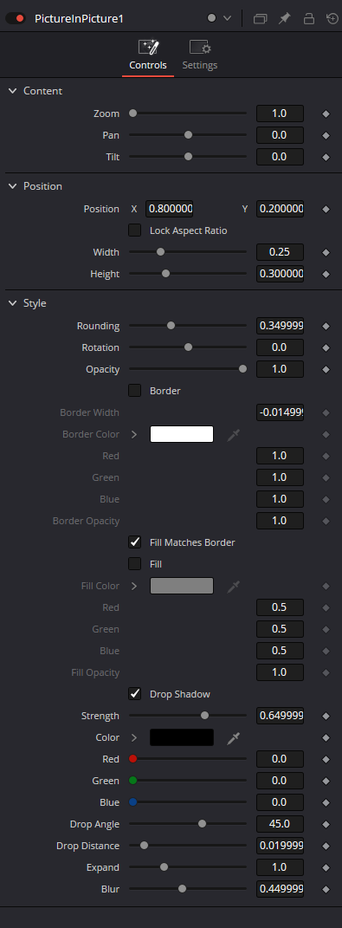Image resolution: width=342 pixels, height=928 pixels.
Task: Add keyframe for Pan
Action: pyautogui.click(x=326, y=135)
